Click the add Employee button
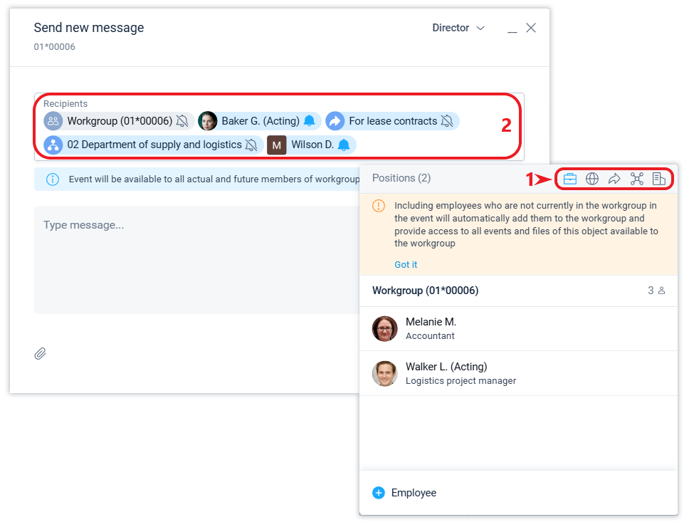The height and width of the screenshot is (527, 689). [x=405, y=493]
